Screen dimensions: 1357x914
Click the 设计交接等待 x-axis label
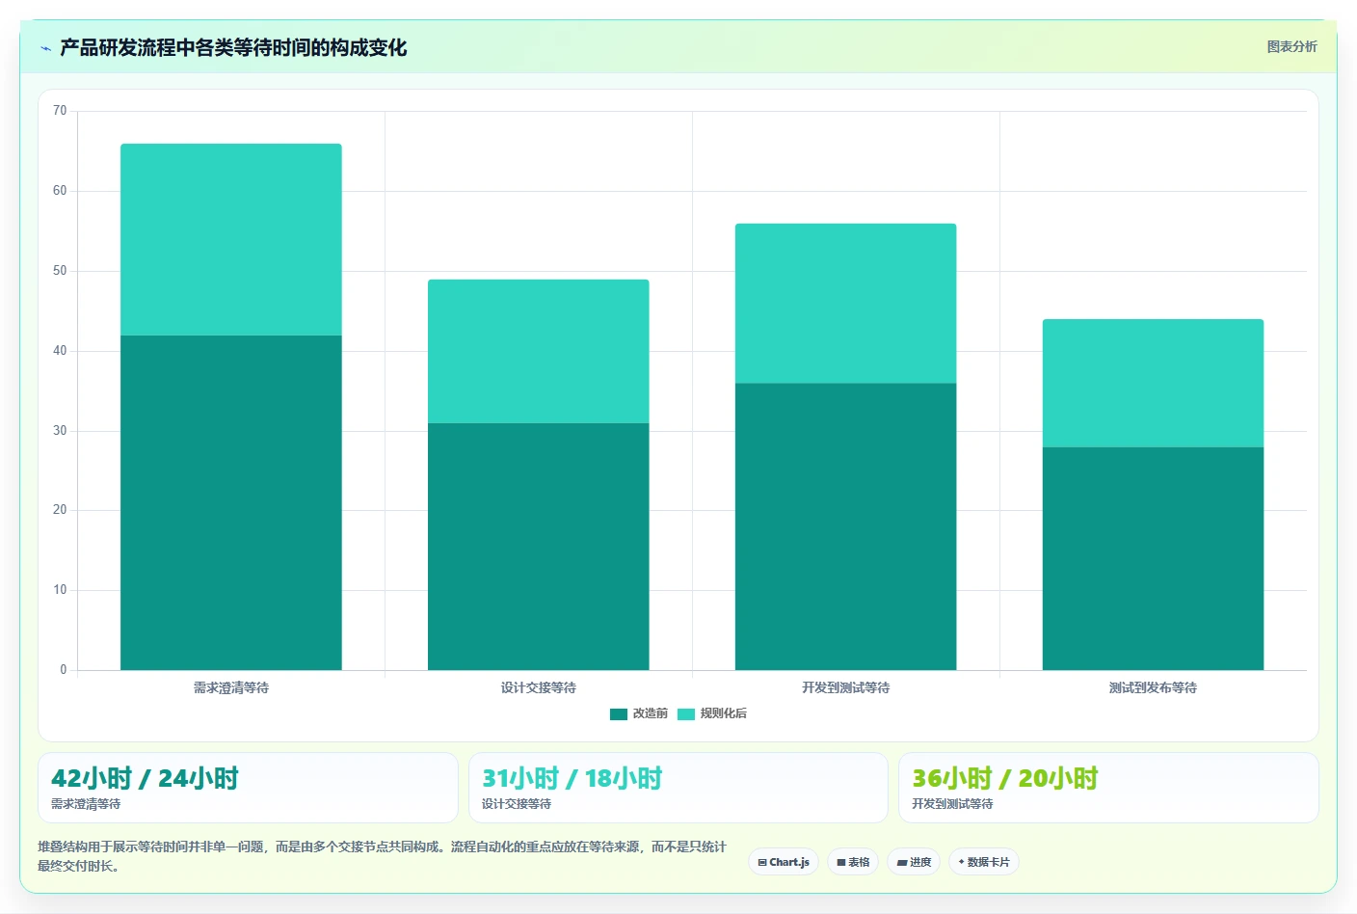(x=539, y=687)
